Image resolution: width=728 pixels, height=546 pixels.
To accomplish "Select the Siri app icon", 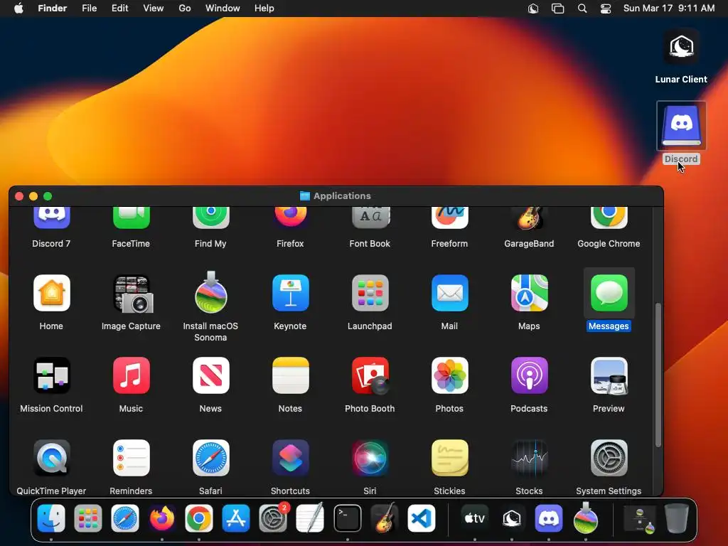I will tap(370, 459).
